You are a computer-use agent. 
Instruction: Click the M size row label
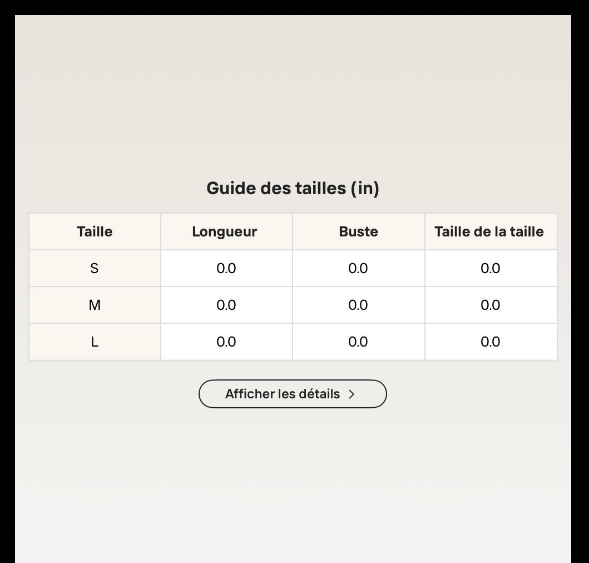(95, 305)
